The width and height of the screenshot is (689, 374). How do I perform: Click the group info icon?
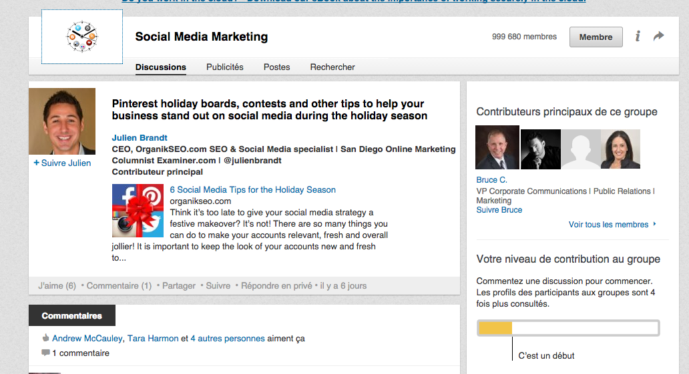coord(638,36)
